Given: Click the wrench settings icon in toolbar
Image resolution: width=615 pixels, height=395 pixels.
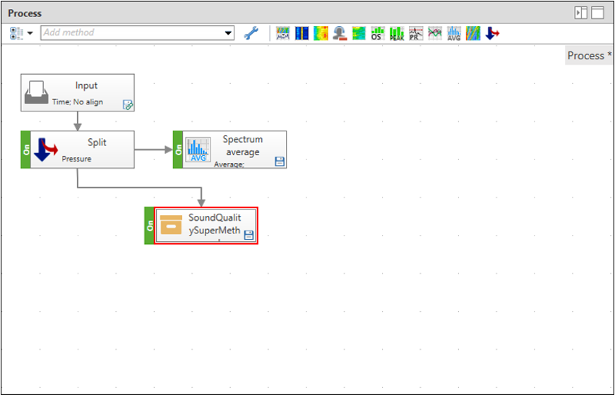Looking at the screenshot, I should [x=251, y=32].
